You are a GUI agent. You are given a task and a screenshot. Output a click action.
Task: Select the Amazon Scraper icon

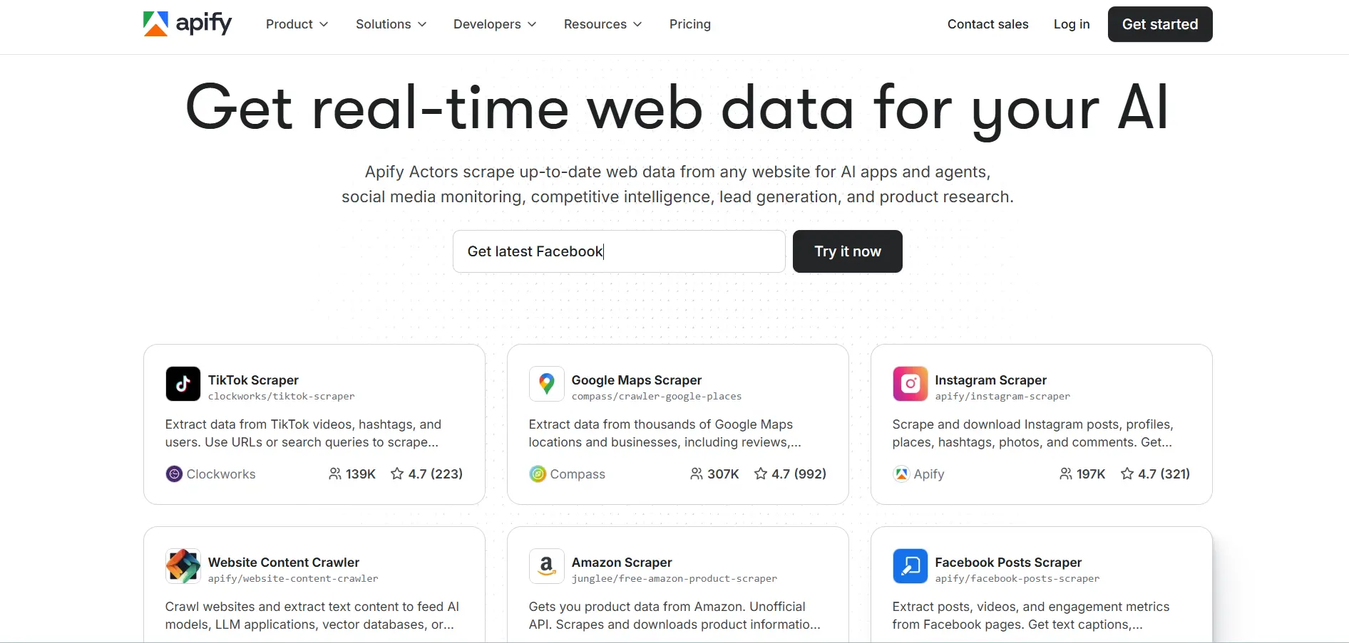(x=546, y=566)
